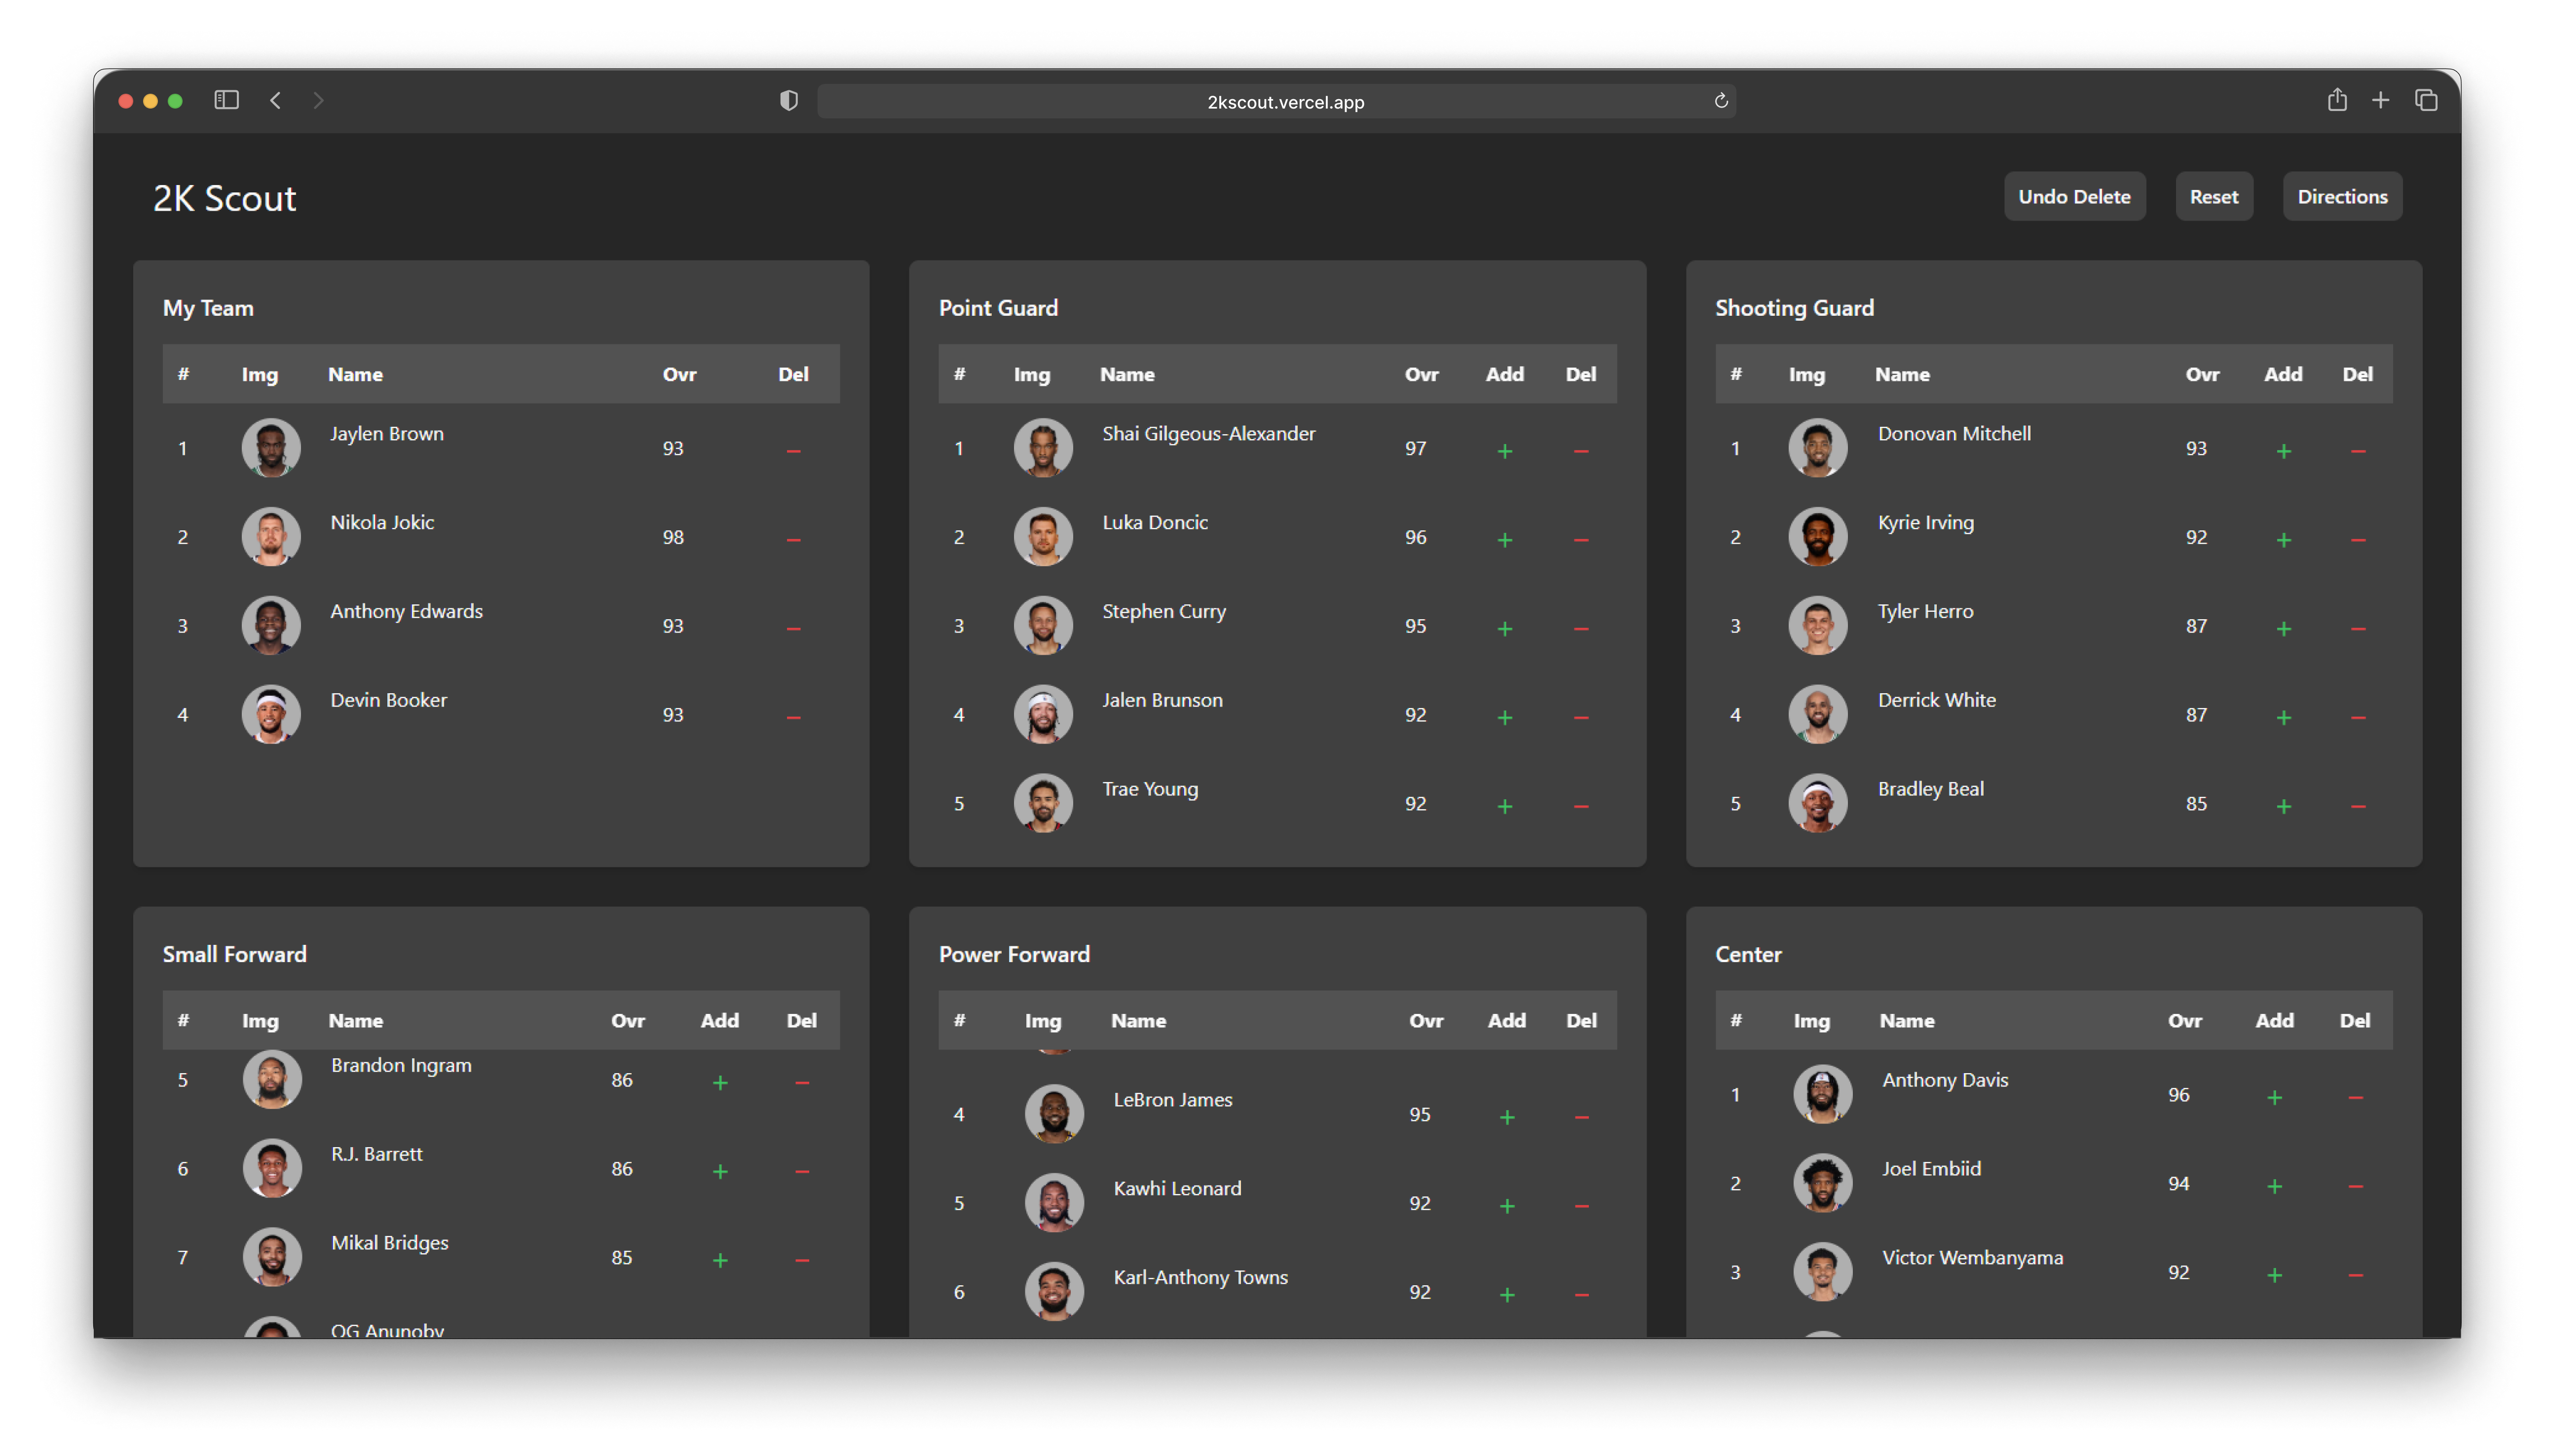
Task: Reload the page with refresh icon
Action: point(1720,101)
